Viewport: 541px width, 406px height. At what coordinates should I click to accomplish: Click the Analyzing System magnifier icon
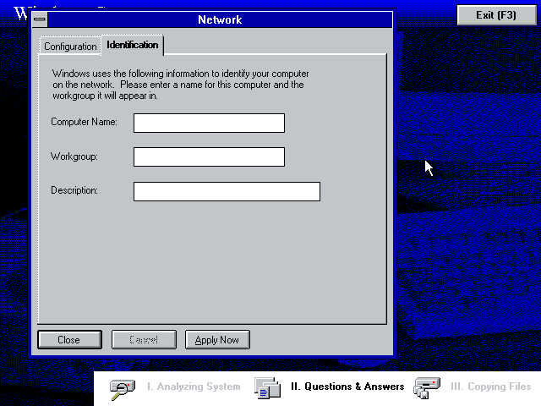point(123,389)
